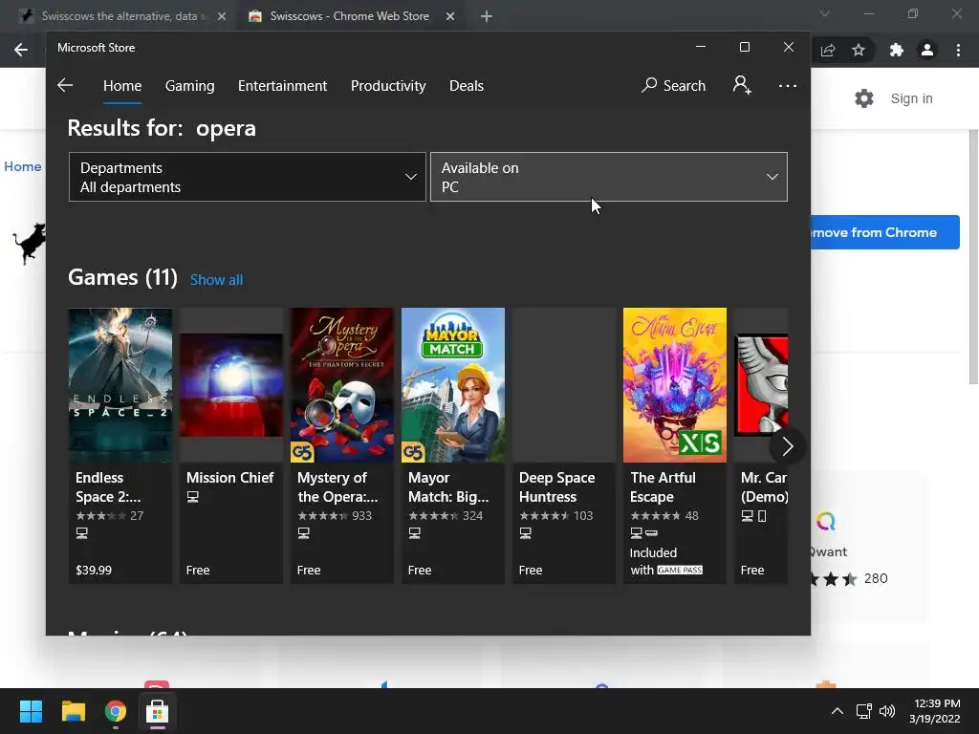The height and width of the screenshot is (734, 979).
Task: Click the Chrome Web Store page scrollbar
Action: 972,258
